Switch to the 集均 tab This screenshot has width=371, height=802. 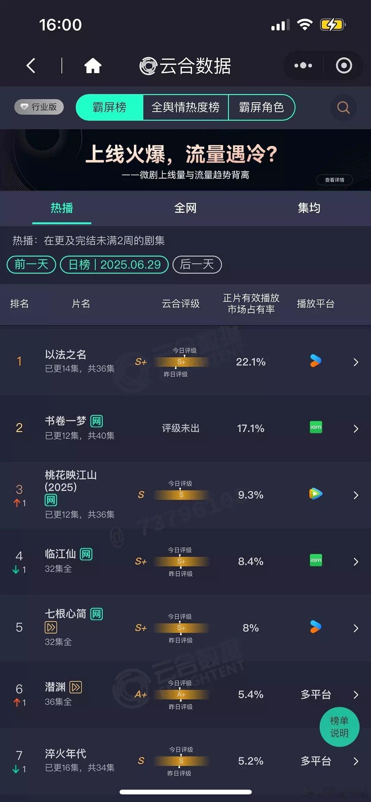(309, 208)
